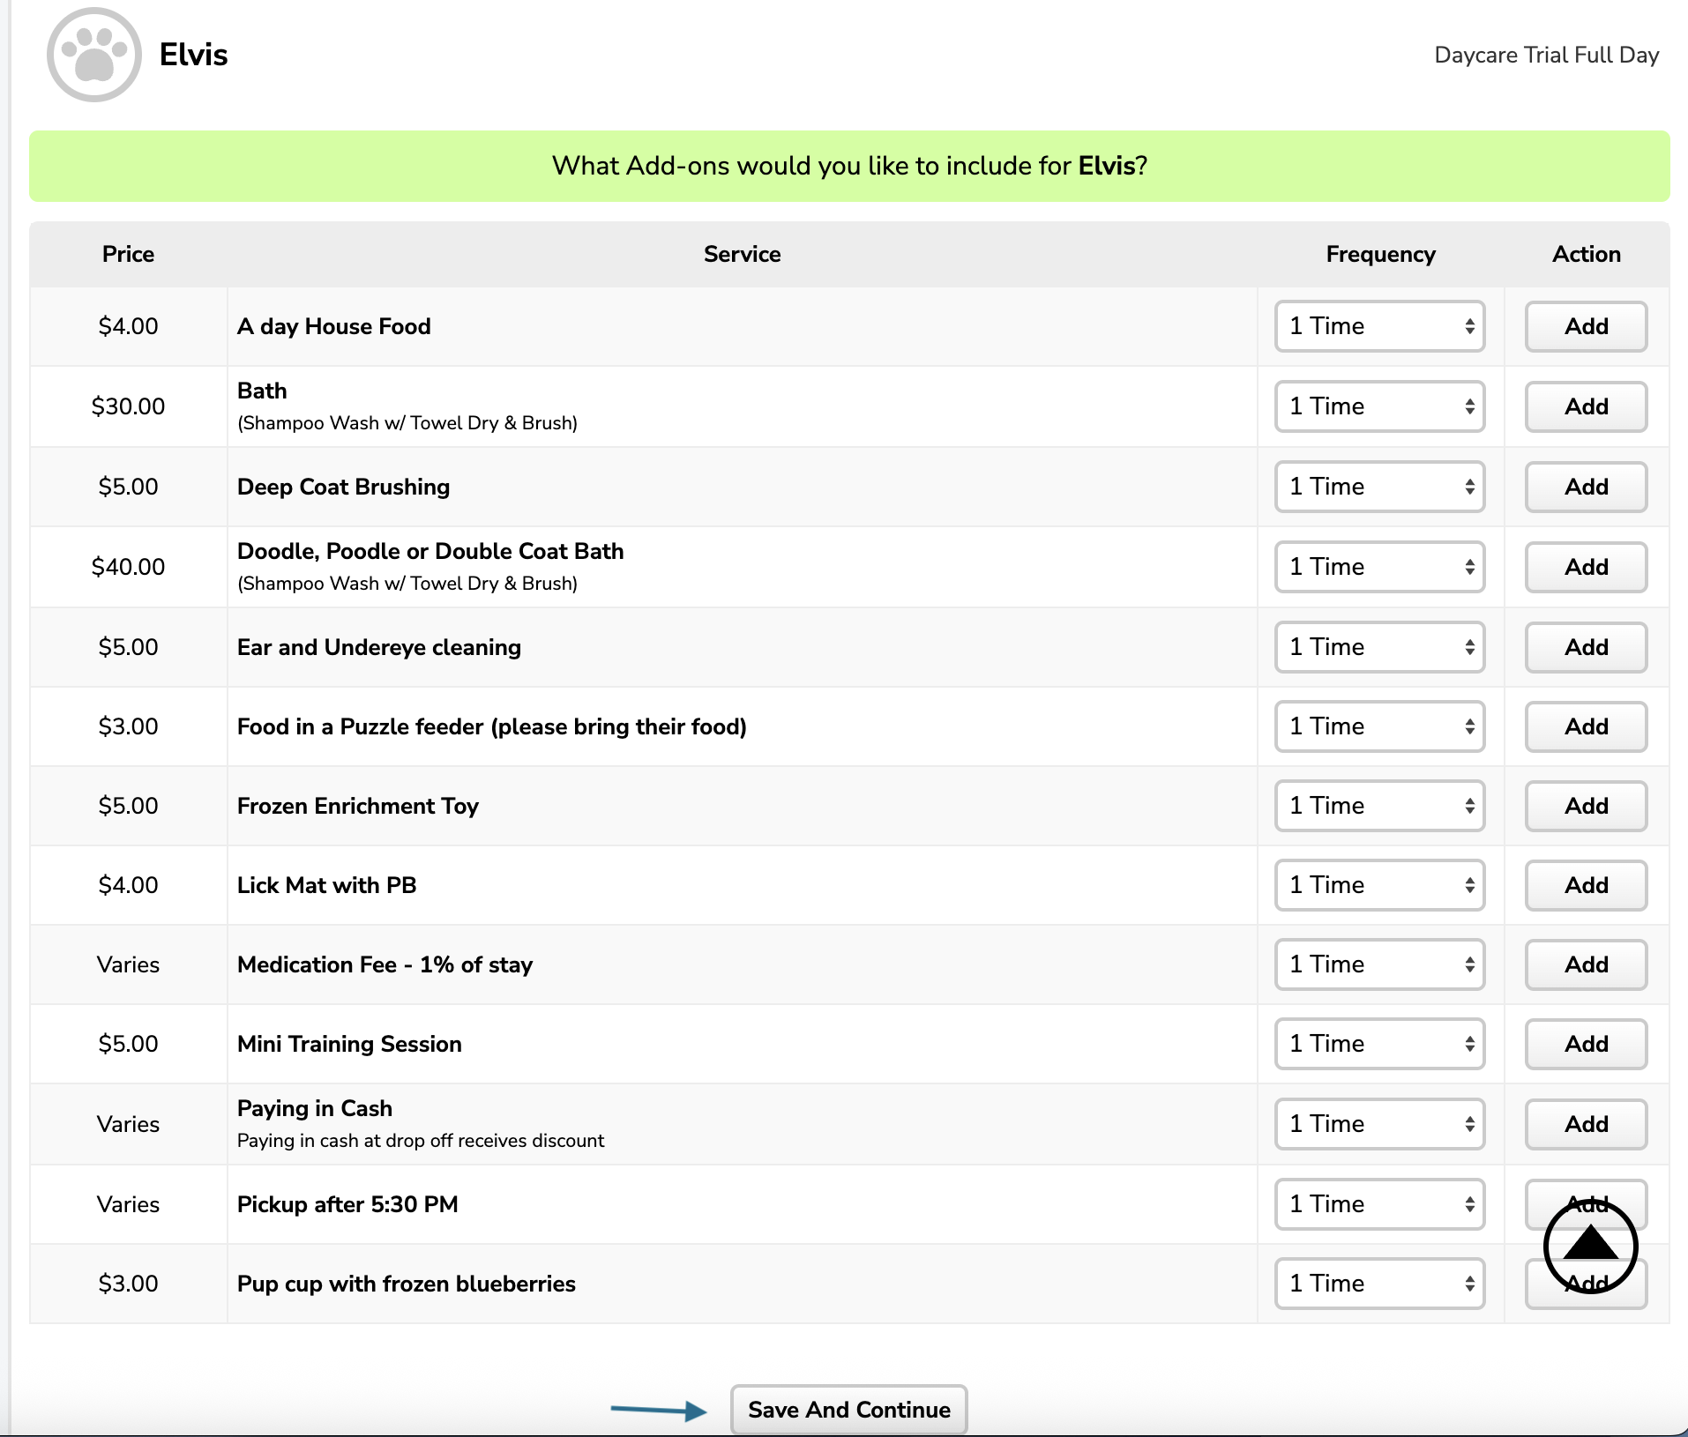Screen dimensions: 1688x1437
Task: Add Mini Training Session add-on
Action: 1586,1044
